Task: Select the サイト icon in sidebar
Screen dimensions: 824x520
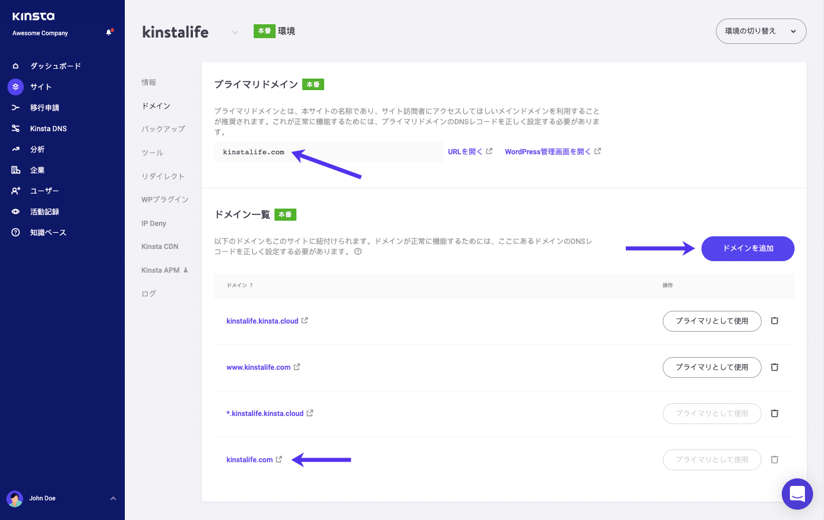Action: point(14,86)
